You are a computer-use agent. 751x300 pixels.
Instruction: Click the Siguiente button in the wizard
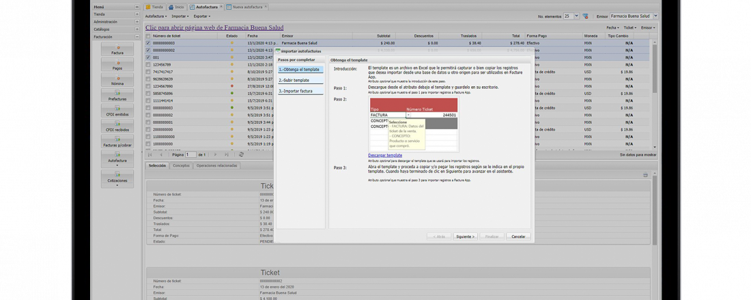click(465, 236)
